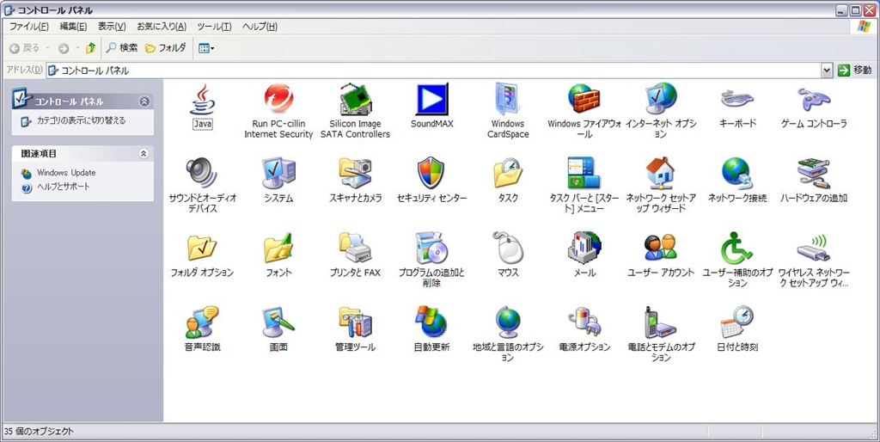Open Windows CardSpace icon
Screen dimensions: 880x442
508,100
